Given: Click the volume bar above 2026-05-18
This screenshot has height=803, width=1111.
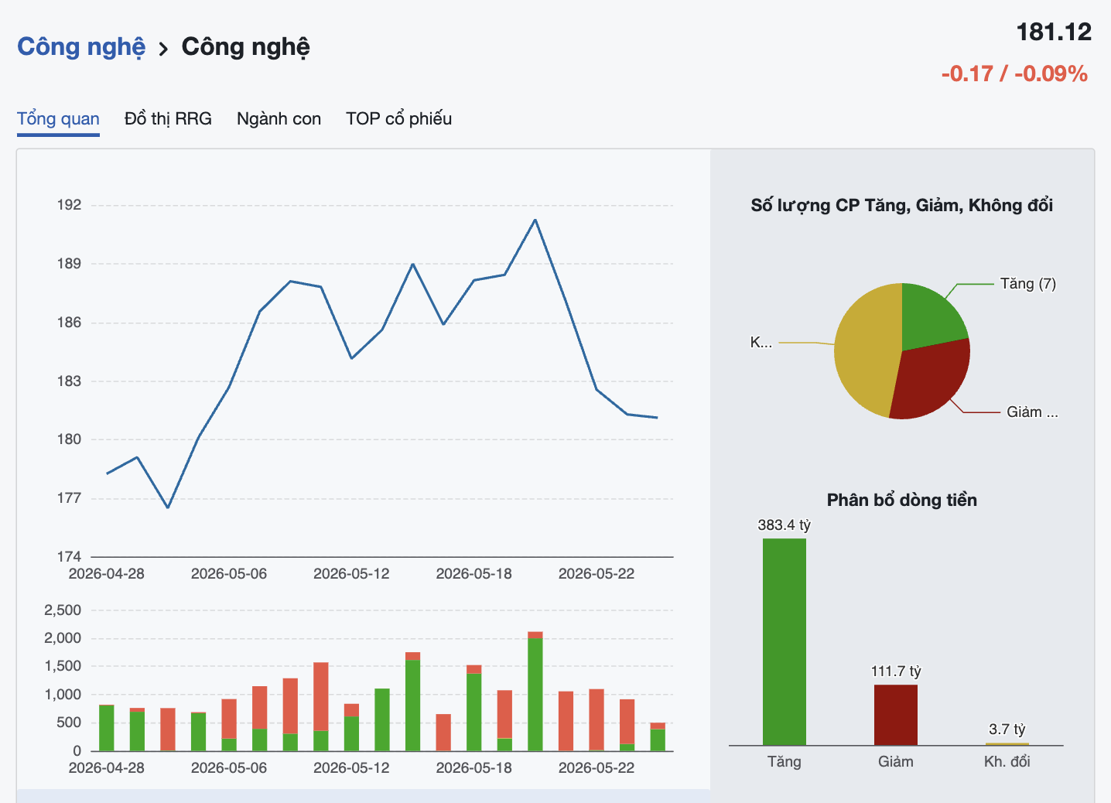Looking at the screenshot, I should pos(474,708).
